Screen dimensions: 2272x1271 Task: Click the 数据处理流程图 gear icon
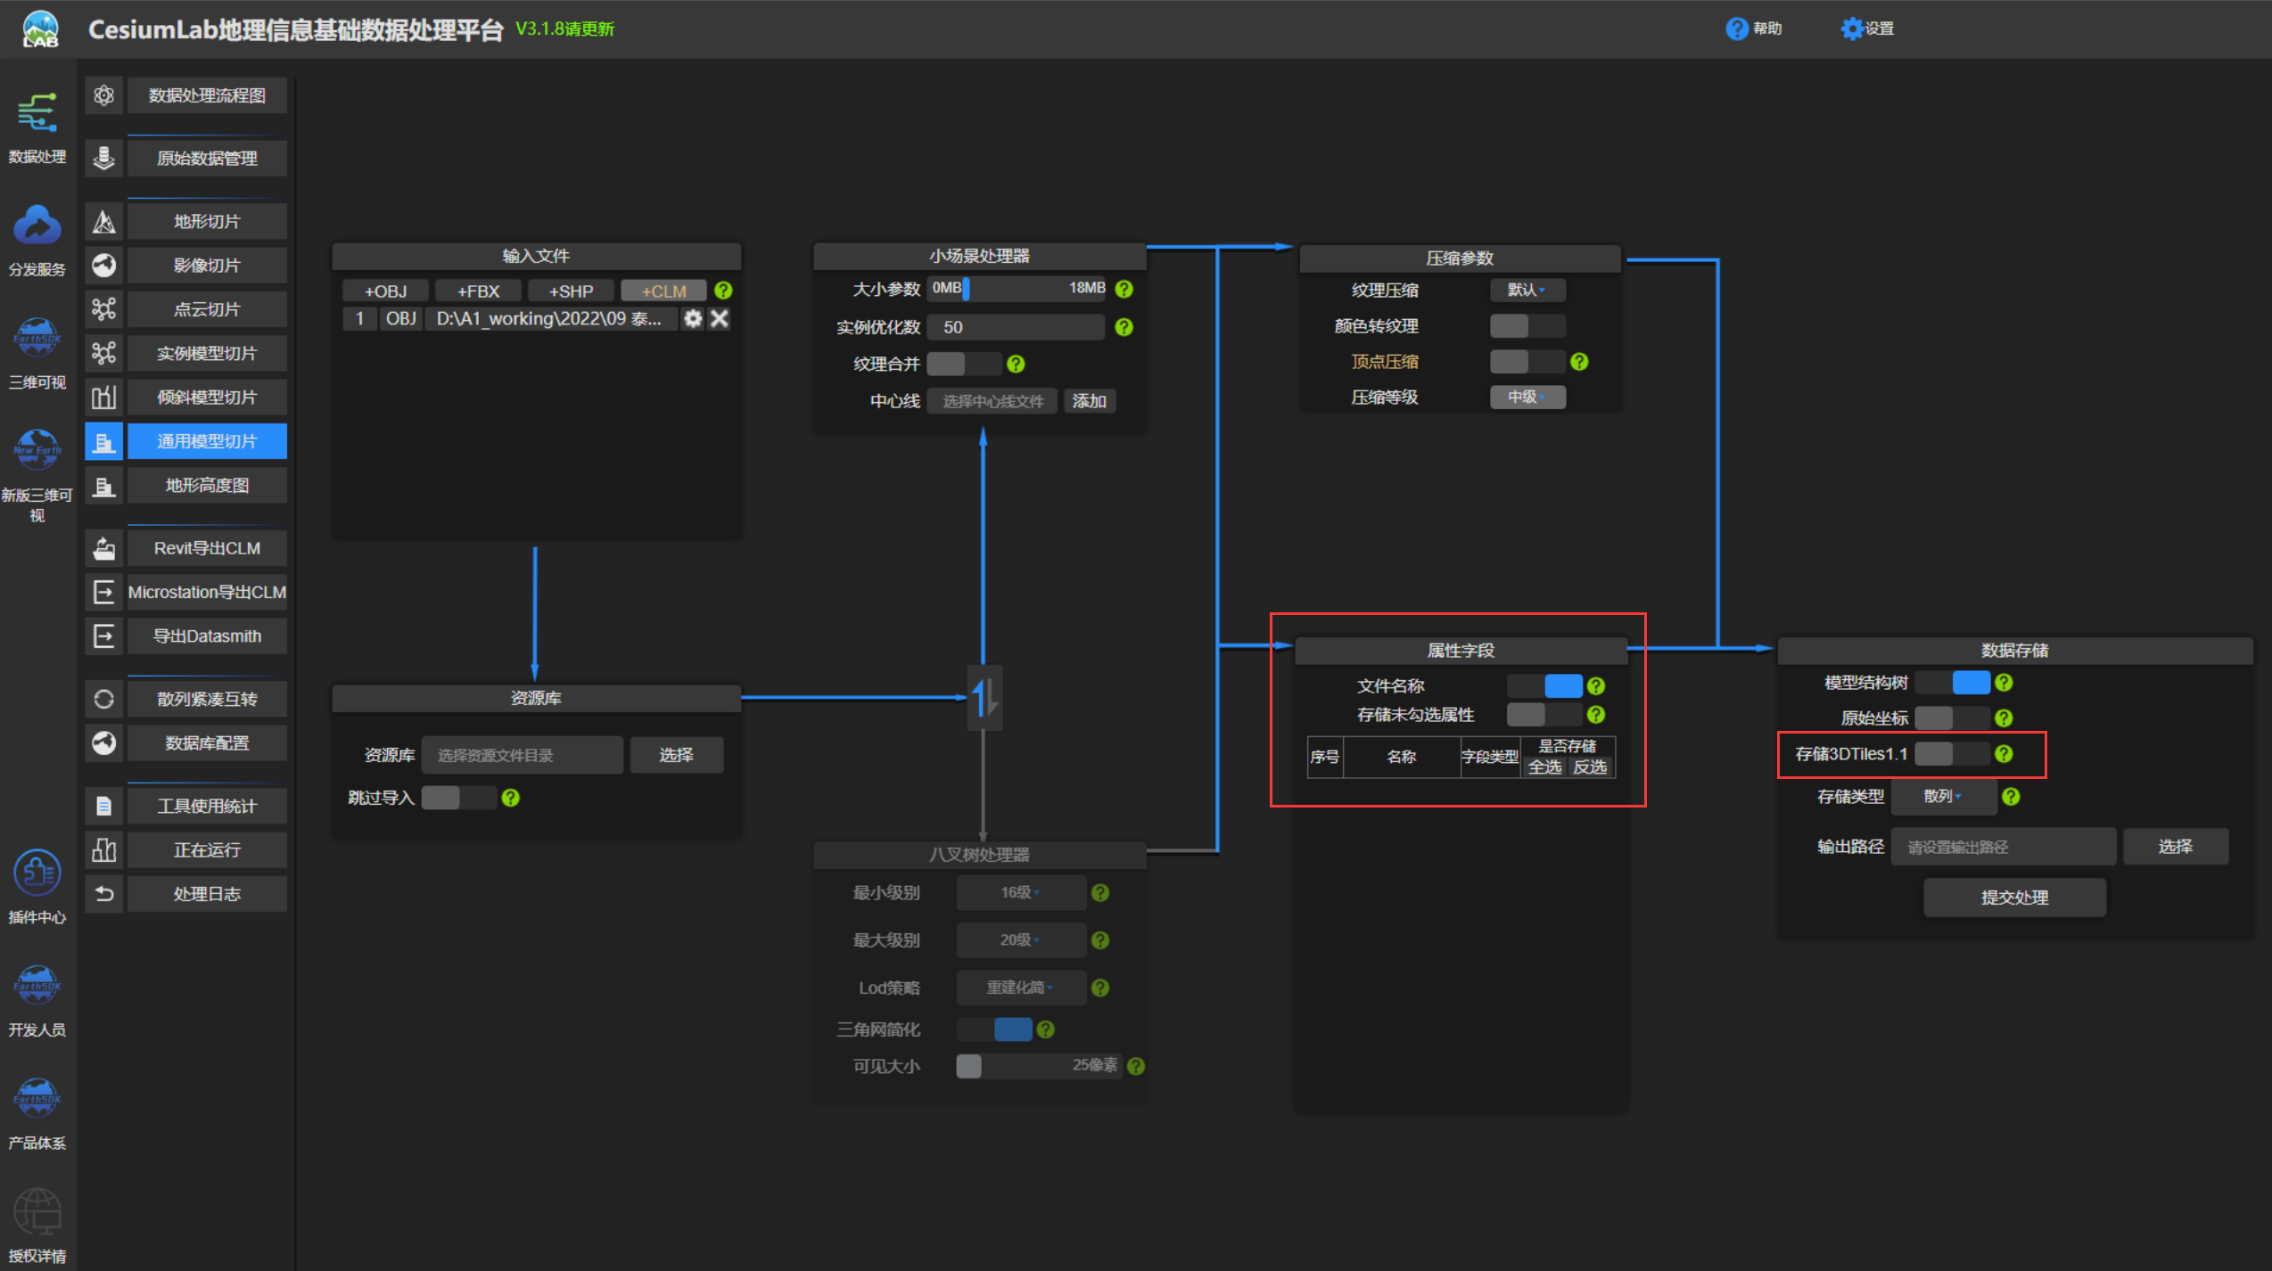[x=103, y=95]
